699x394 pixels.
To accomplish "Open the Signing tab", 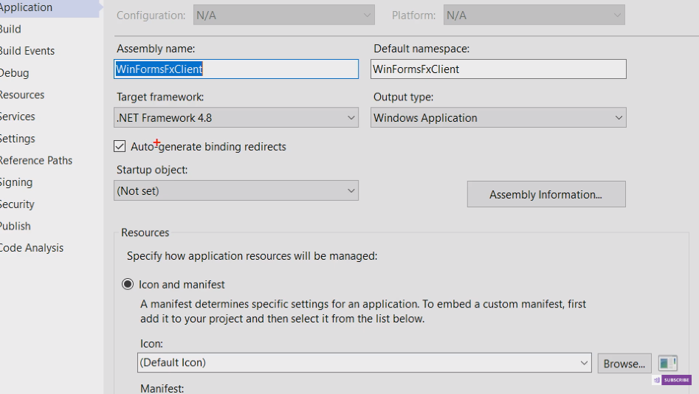I will coord(16,182).
